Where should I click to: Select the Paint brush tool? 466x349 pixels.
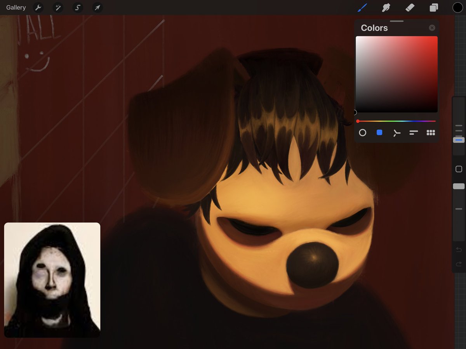coord(363,7)
